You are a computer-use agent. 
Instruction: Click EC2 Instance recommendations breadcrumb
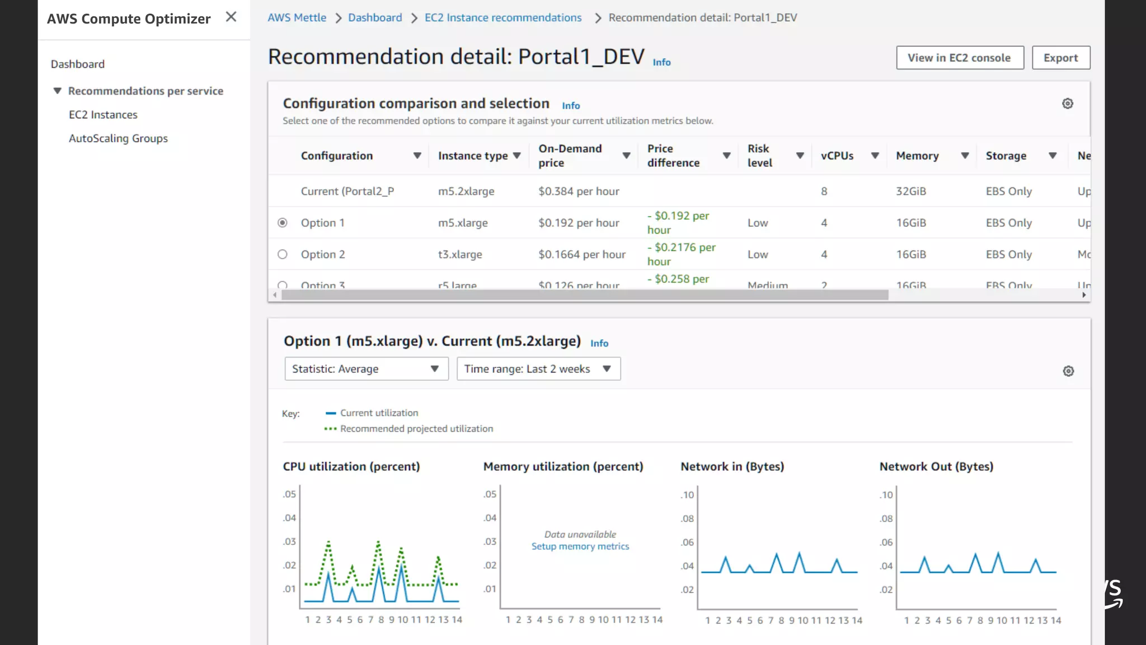pos(503,17)
